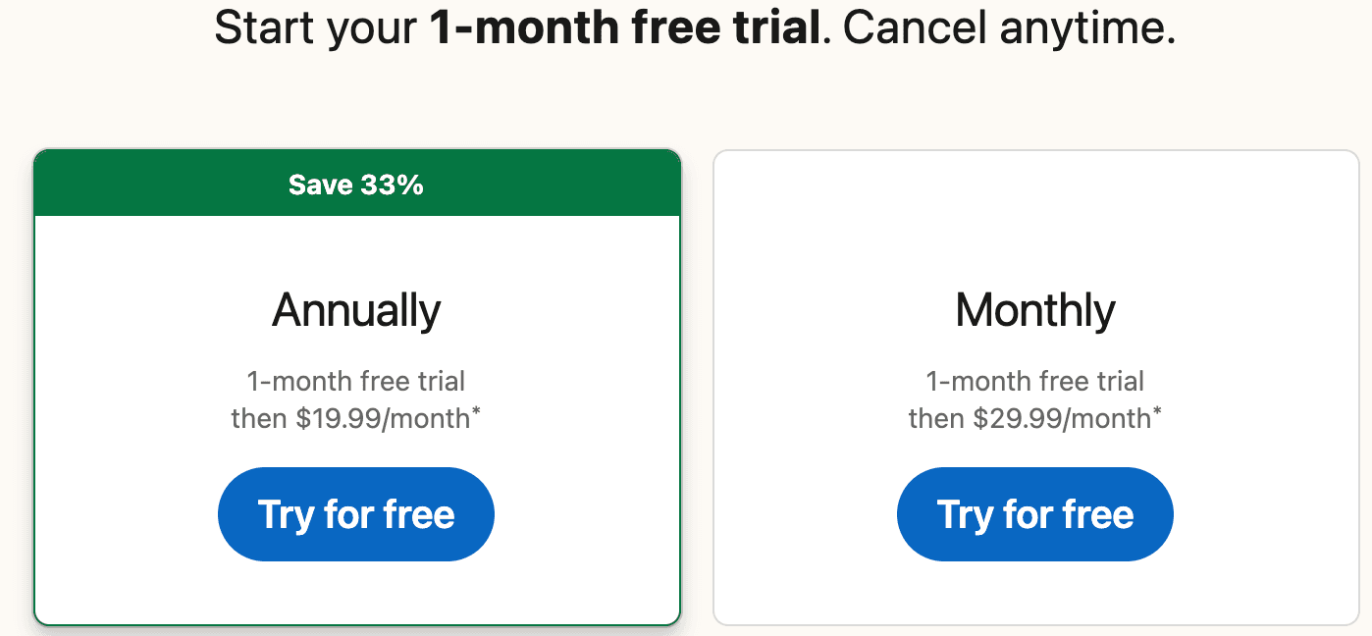Click the Annually plan heading
The width and height of the screenshot is (1372, 636).
coord(356,310)
